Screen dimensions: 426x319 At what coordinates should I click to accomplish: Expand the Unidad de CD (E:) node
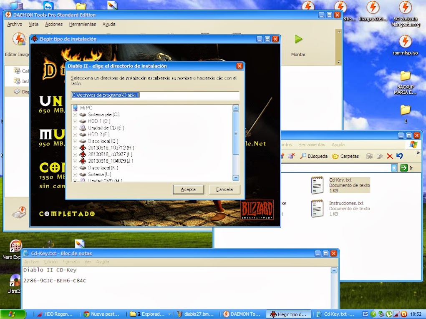pyautogui.click(x=75, y=128)
